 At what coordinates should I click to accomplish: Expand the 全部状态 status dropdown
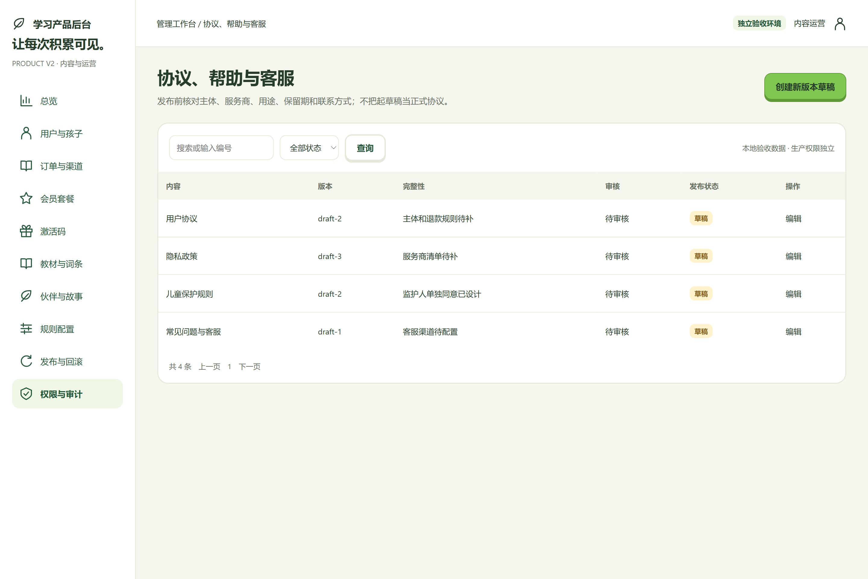point(309,148)
